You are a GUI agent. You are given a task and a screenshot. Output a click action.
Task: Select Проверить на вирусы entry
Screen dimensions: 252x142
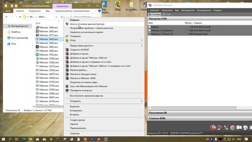(104, 90)
